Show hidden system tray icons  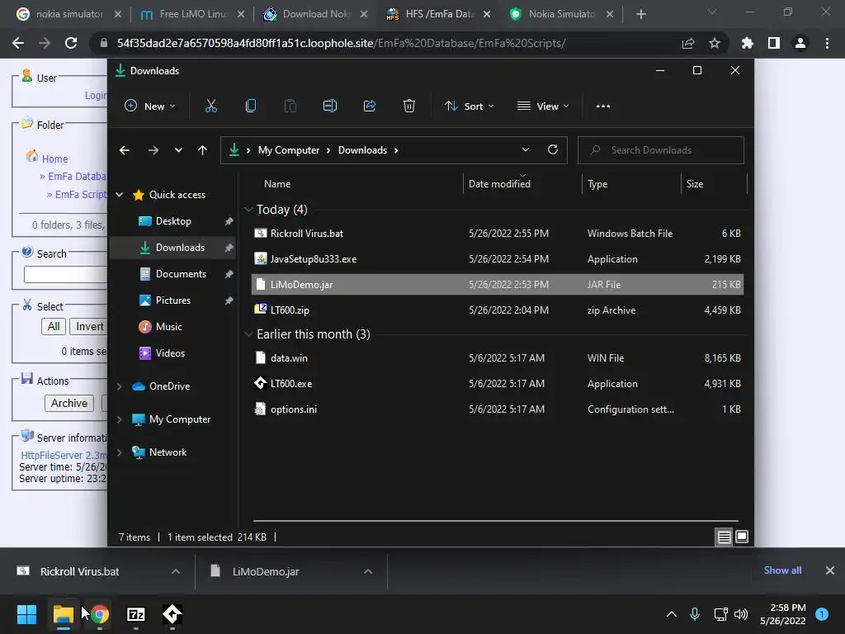coord(672,614)
